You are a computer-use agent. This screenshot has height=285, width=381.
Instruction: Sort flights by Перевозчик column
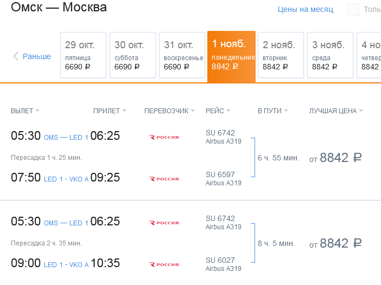[x=169, y=111]
